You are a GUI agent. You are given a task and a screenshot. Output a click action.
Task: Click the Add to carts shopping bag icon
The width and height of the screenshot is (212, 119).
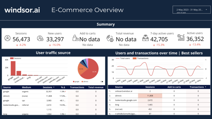tap(75, 38)
